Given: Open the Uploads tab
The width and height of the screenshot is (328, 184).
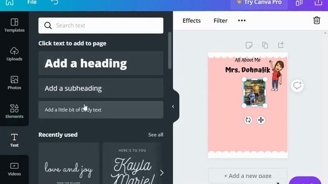Looking at the screenshot, I should [14, 54].
